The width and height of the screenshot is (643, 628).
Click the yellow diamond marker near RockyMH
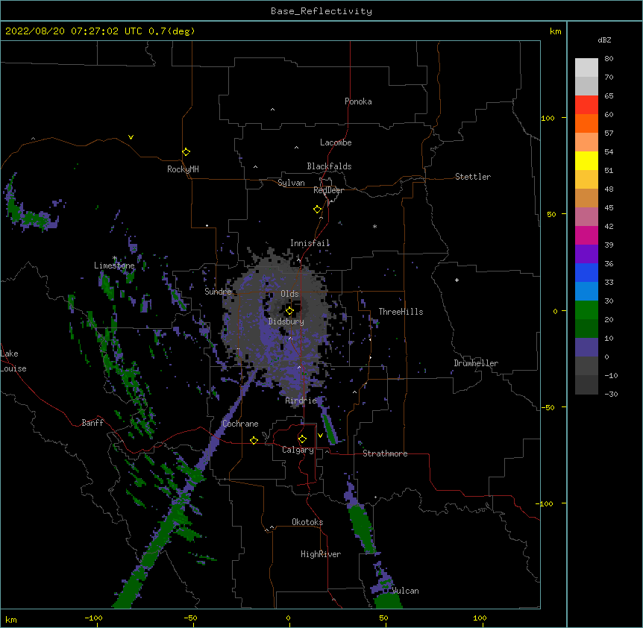(186, 152)
